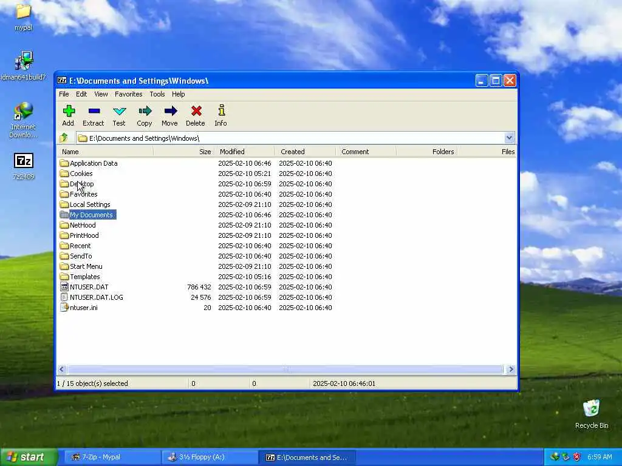Click the Move toolbar icon
The height and width of the screenshot is (466, 622).
coord(170,111)
